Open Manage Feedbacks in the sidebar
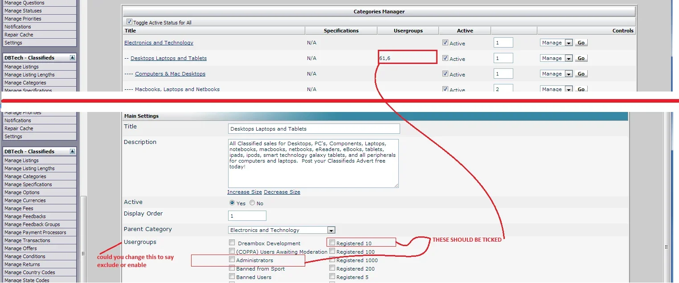 pos(25,216)
